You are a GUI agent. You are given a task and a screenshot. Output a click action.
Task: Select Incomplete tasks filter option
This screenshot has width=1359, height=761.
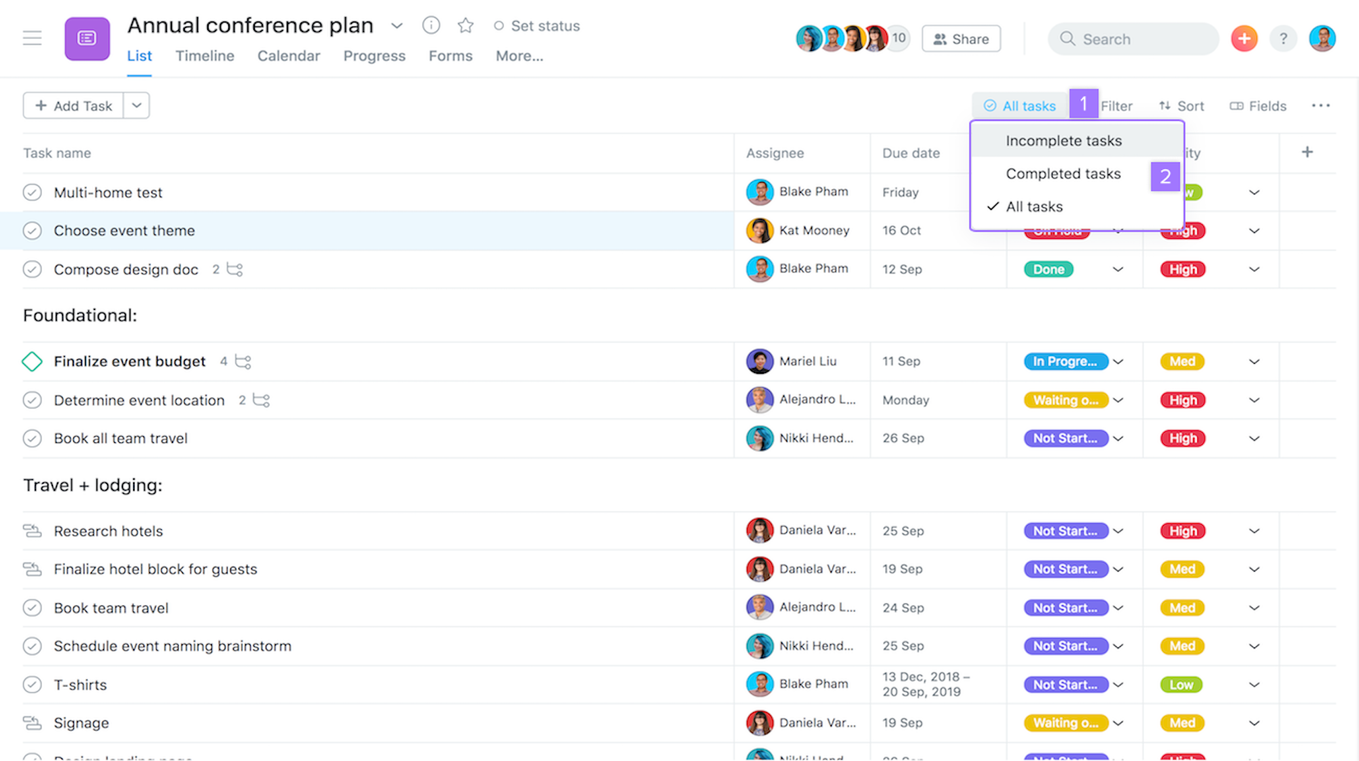1063,140
